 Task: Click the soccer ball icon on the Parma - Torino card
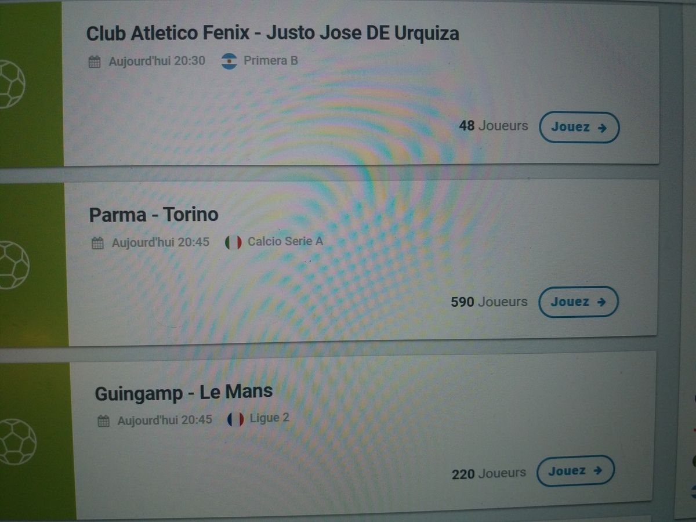point(13,265)
